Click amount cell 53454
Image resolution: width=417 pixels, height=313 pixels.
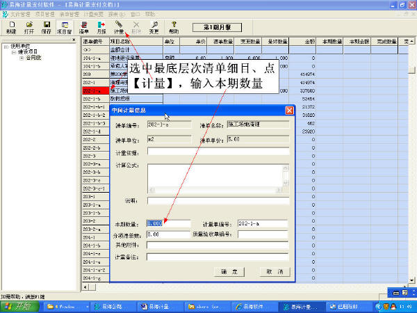coord(302,99)
